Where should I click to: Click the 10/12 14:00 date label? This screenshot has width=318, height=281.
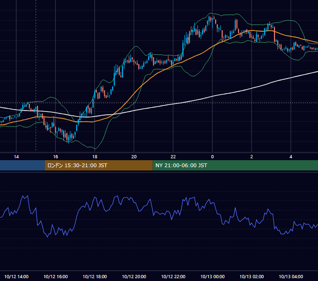coord(16,276)
